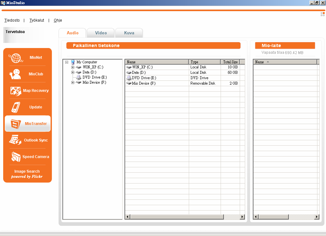
Task: Select MioTransfer folder icon
Action: pos(16,124)
